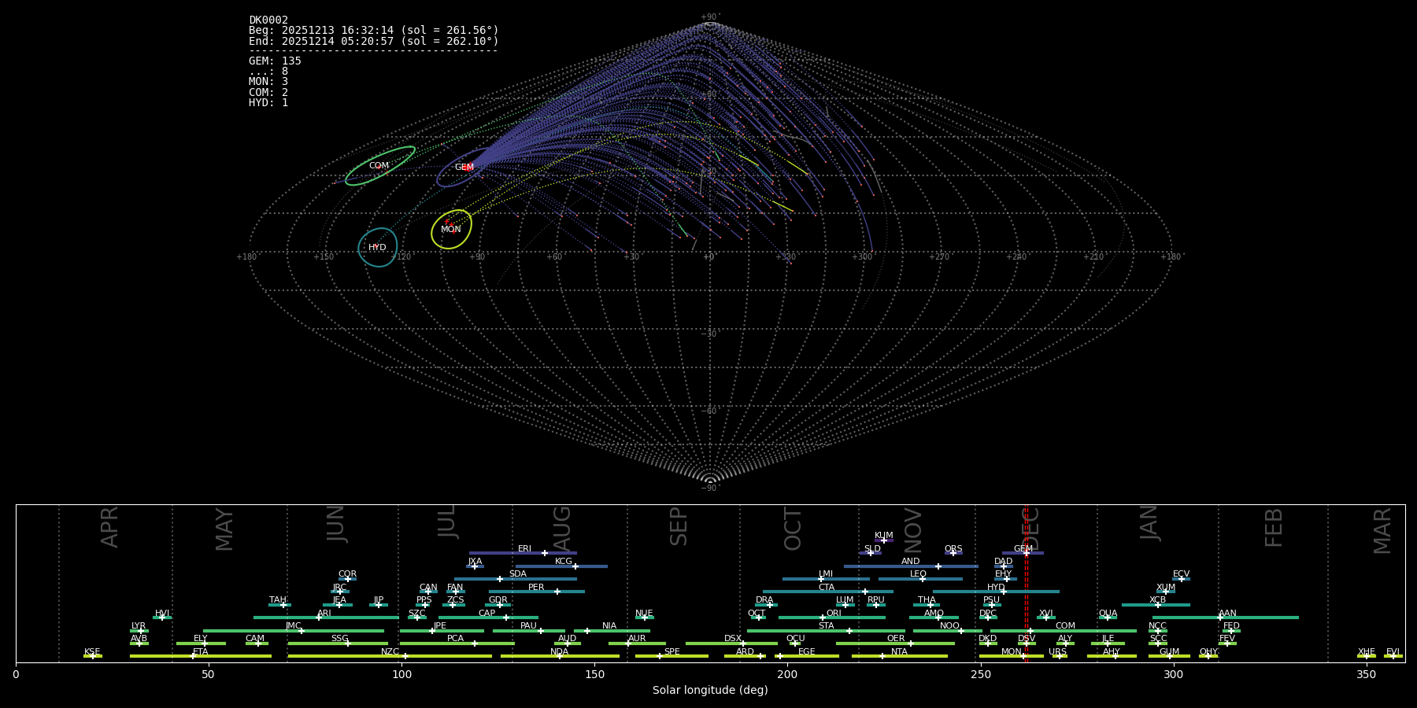The height and width of the screenshot is (708, 1417).
Task: Click the GEM radiant marker on sky map
Action: [467, 167]
